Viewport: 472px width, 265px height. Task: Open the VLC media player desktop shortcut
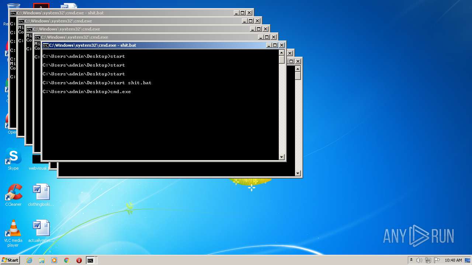click(x=13, y=233)
